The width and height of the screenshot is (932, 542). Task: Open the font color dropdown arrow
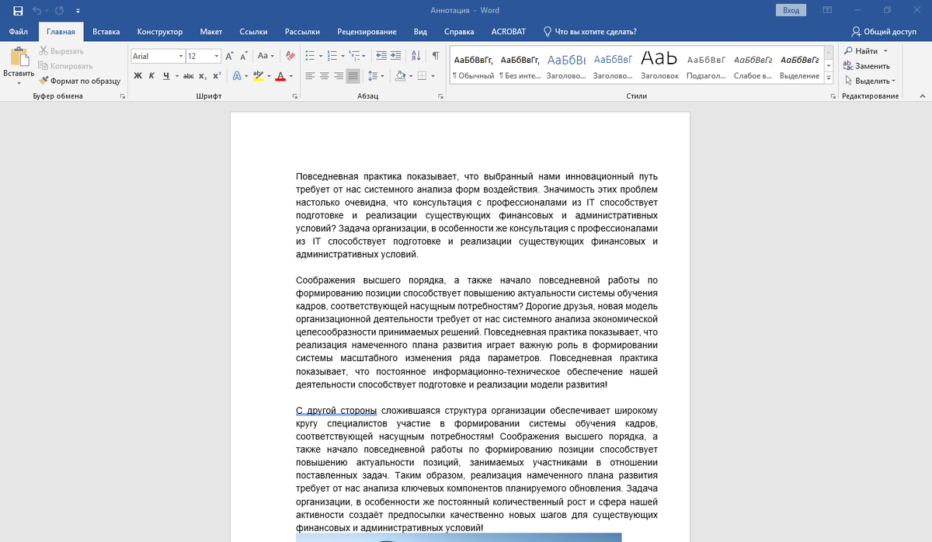(x=291, y=76)
